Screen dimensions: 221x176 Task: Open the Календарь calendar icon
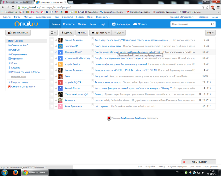pyautogui.click(x=114, y=24)
